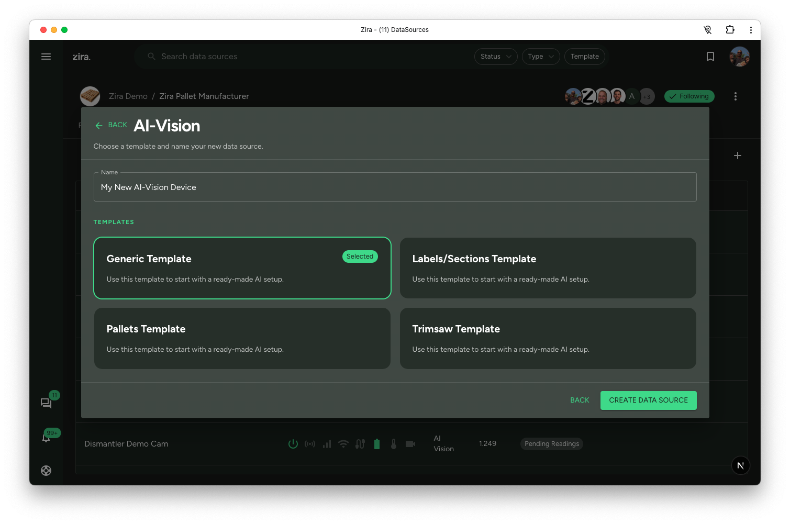Viewport: 790px width, 524px height.
Task: Click the CREATE DATA SOURCE button
Action: 649,400
